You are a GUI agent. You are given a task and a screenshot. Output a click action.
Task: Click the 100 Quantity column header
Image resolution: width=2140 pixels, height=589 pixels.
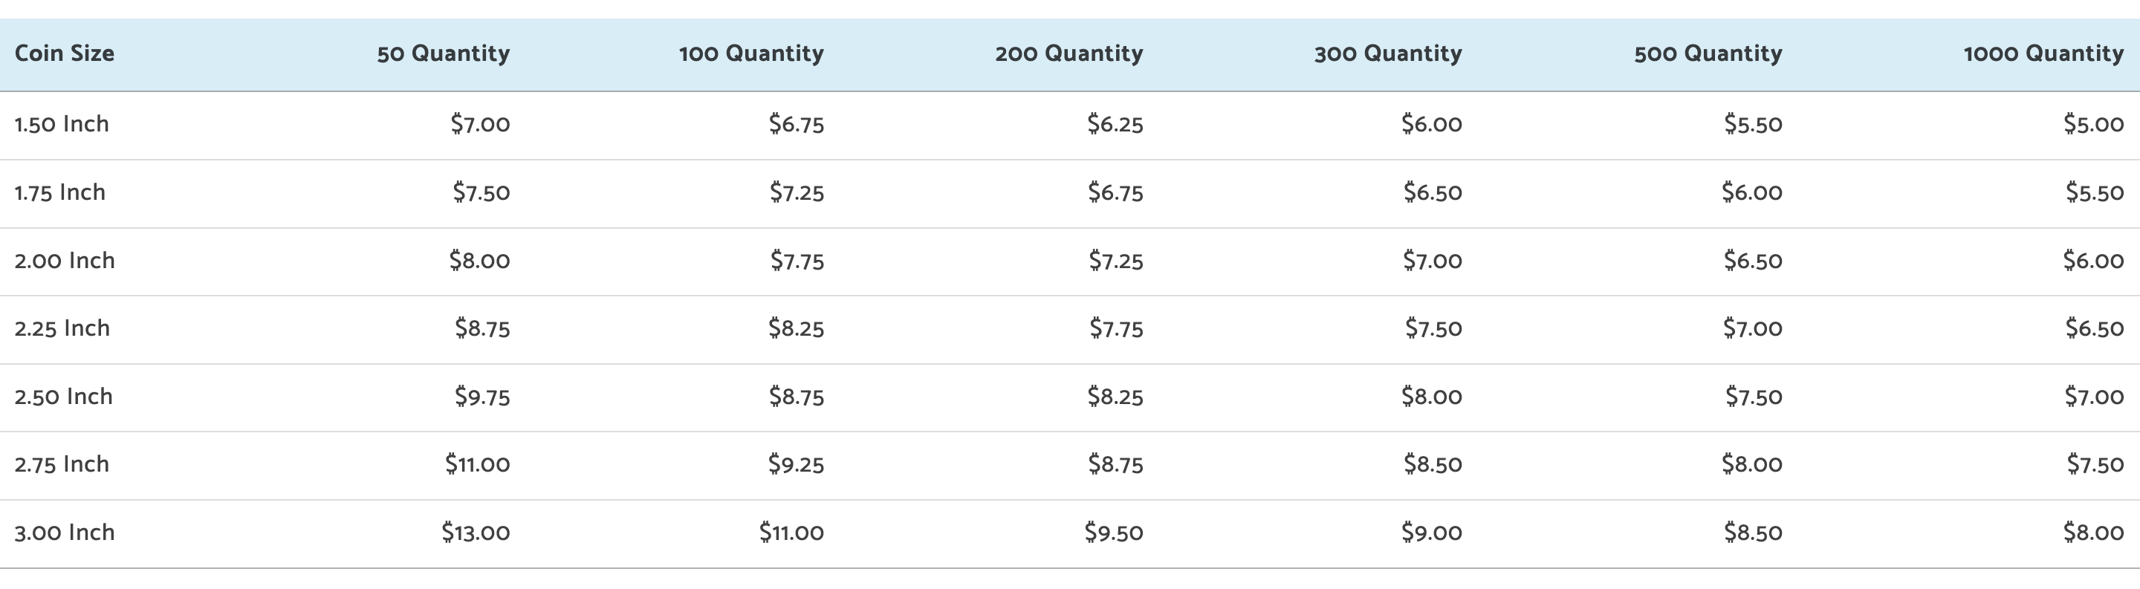[x=752, y=53]
